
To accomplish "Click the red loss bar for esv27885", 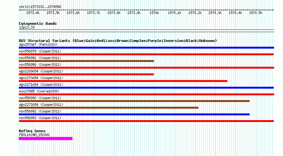I will 146,94.
